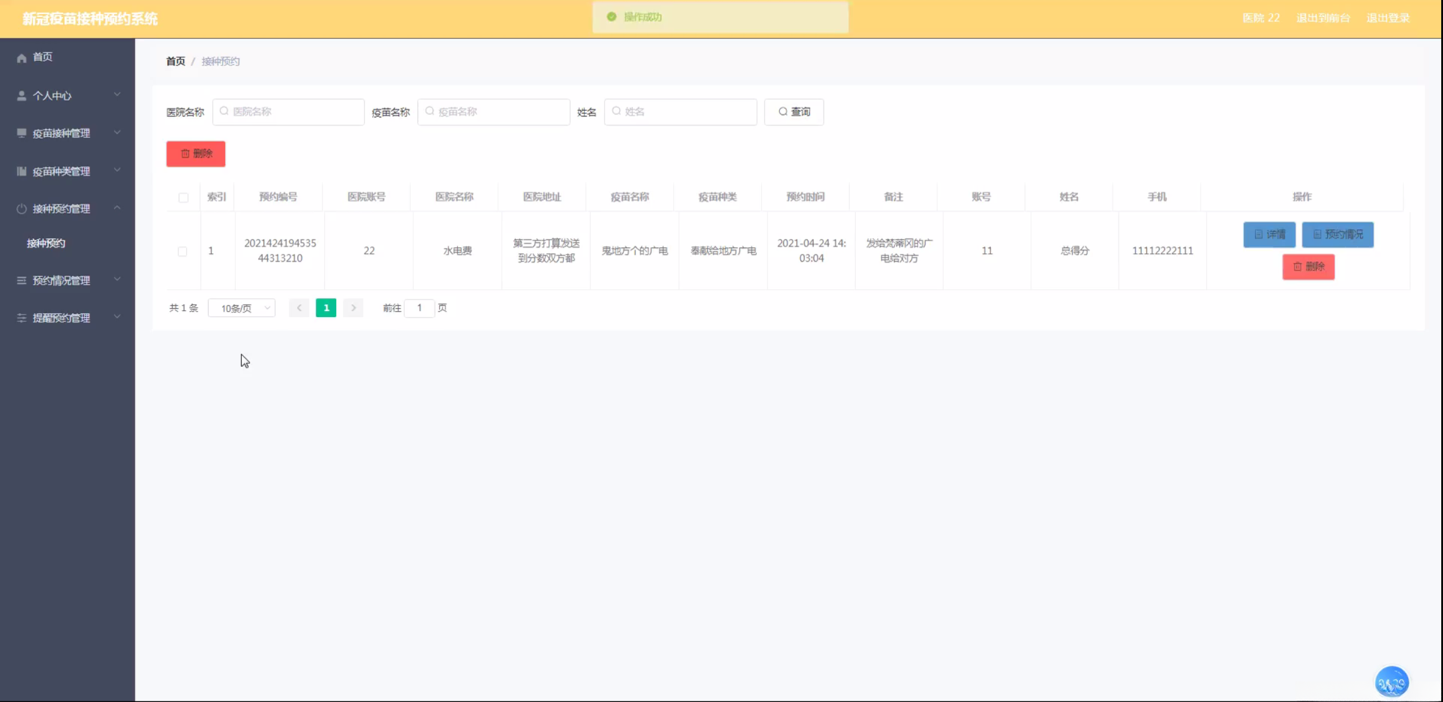Check the first table row checkbox

point(183,251)
